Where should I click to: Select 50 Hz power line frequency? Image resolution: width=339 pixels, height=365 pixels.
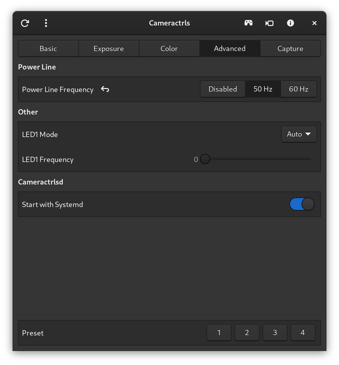point(263,89)
